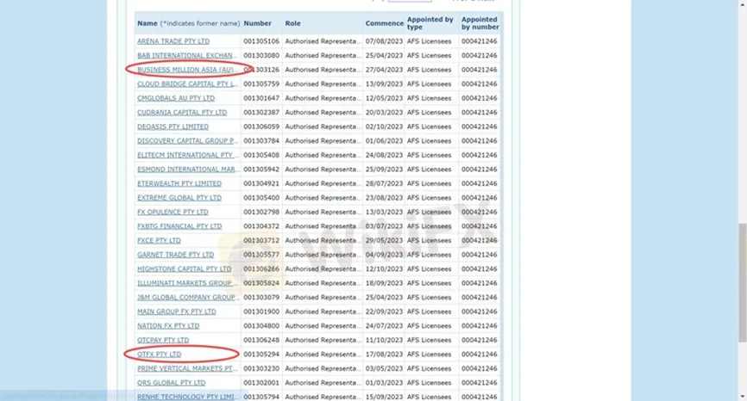Open the ELITECM INTERNATIONAL PTY link
This screenshot has width=747, height=401.
coord(187,156)
